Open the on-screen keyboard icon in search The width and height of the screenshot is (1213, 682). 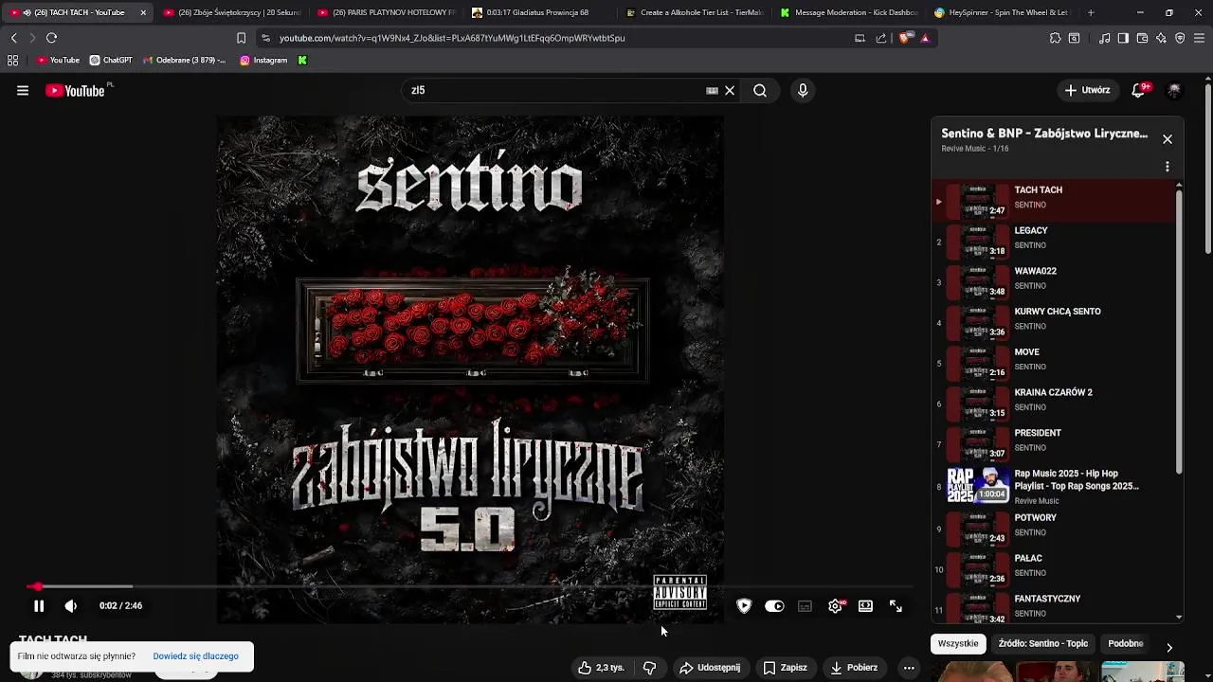tap(712, 91)
